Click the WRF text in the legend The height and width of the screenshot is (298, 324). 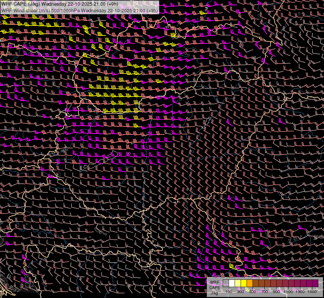point(215,282)
